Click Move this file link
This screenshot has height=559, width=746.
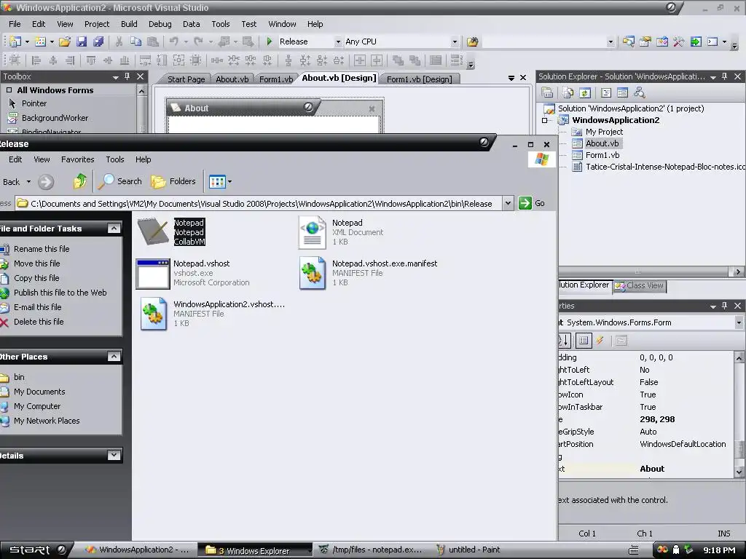(36, 263)
